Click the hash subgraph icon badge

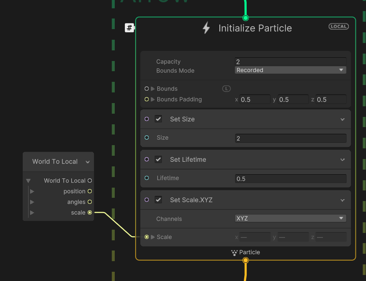130,28
